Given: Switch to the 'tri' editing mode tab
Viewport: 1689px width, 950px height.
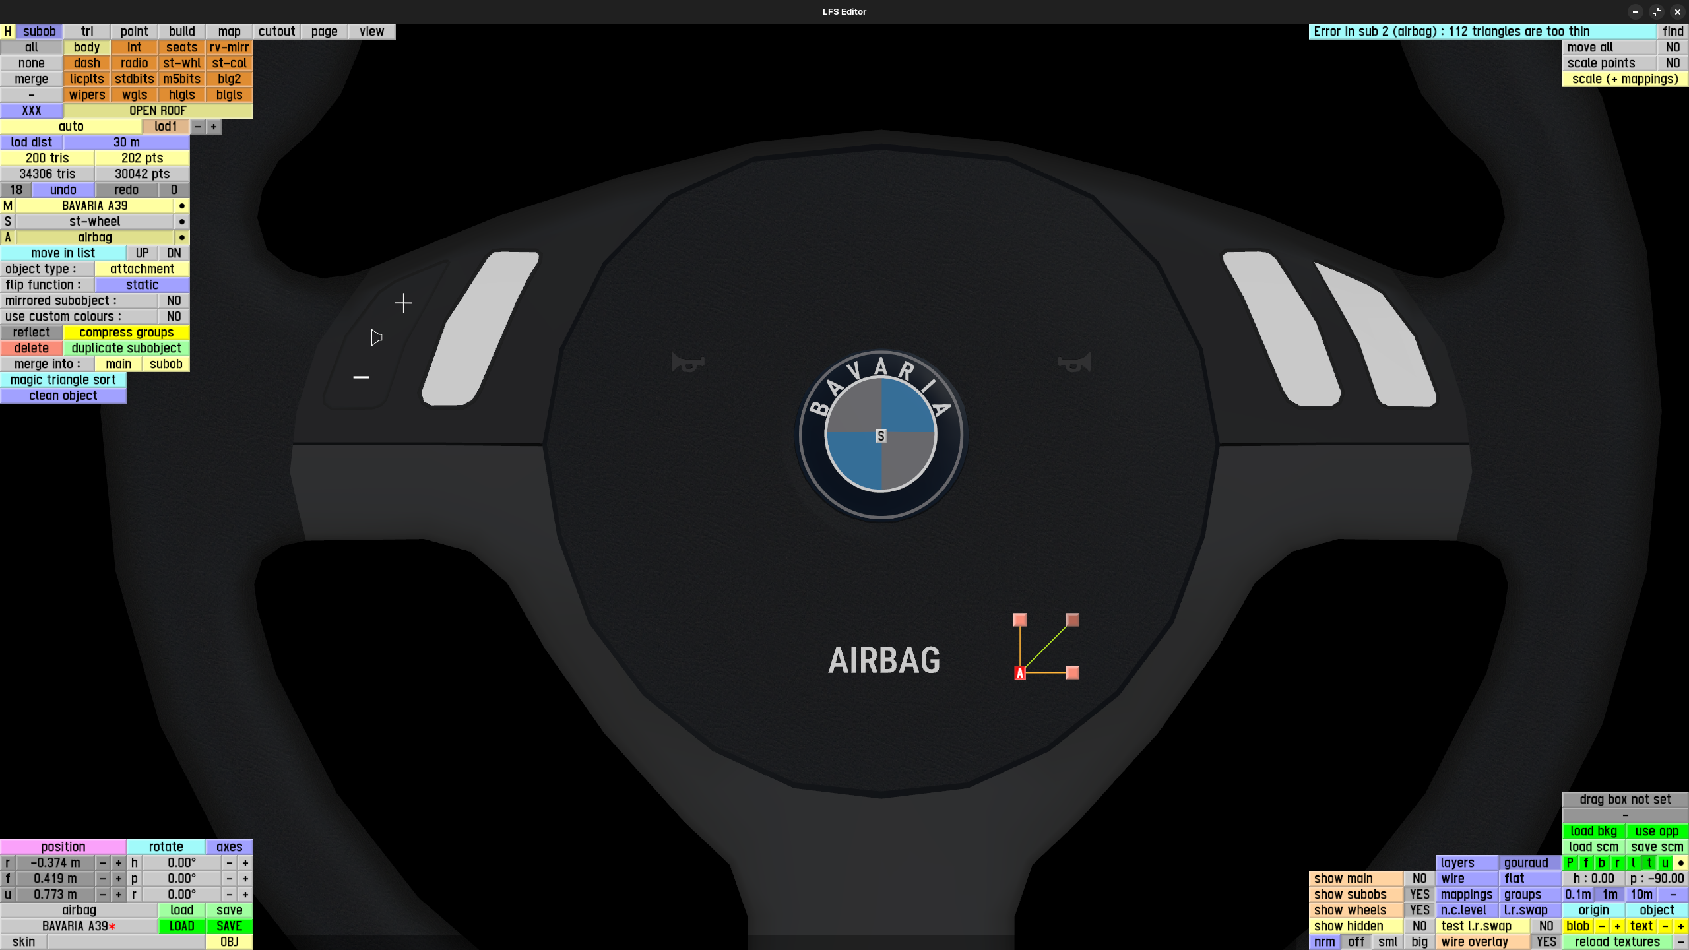Looking at the screenshot, I should (x=87, y=31).
